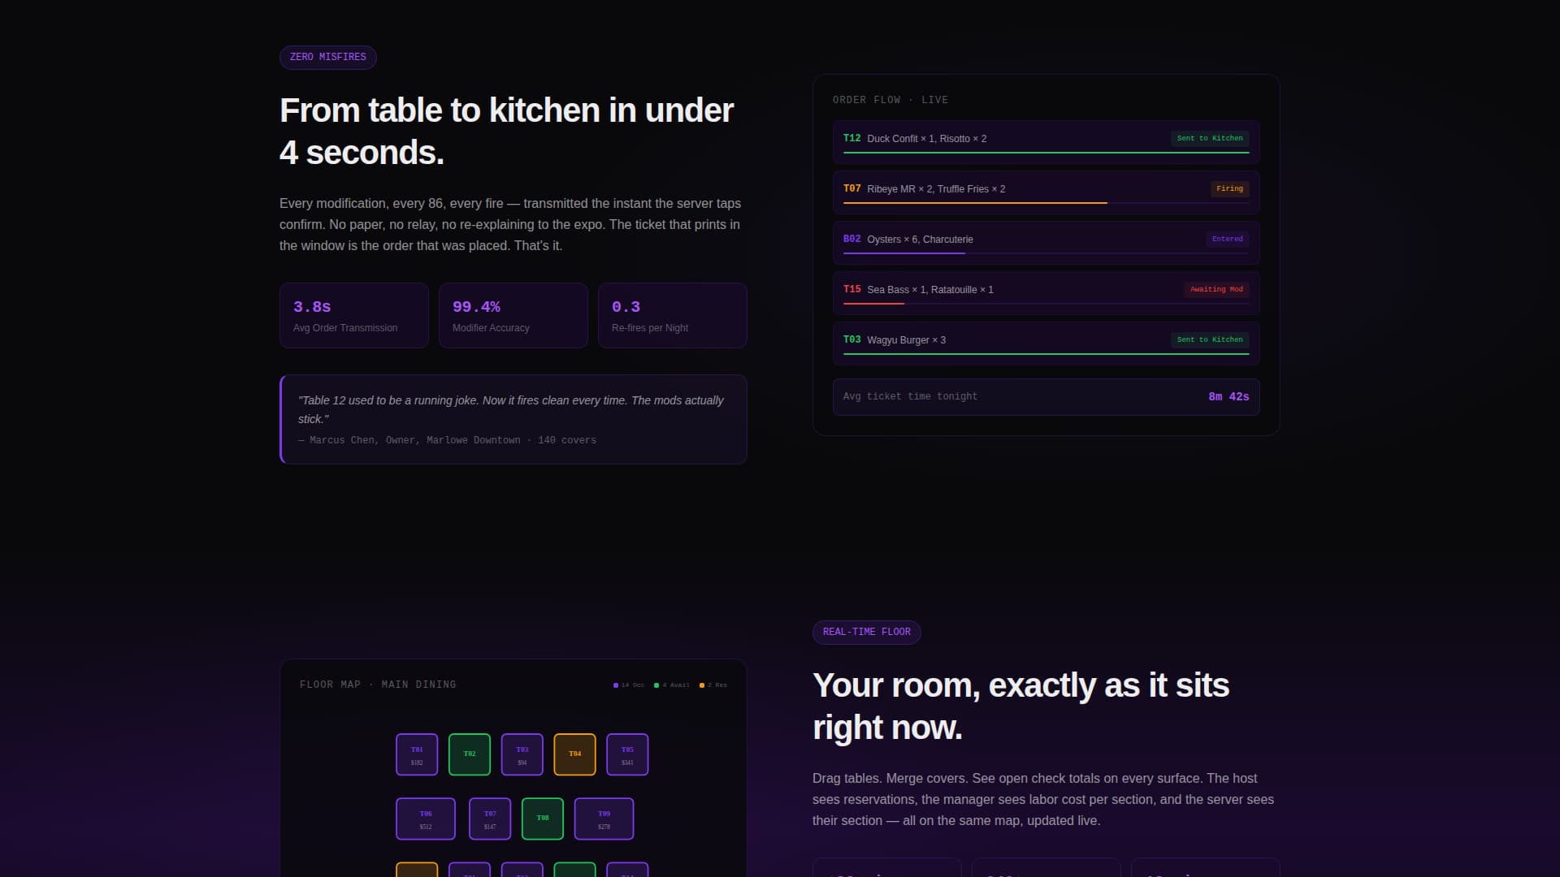
Task: Select available table T02 on floor map
Action: click(x=470, y=754)
